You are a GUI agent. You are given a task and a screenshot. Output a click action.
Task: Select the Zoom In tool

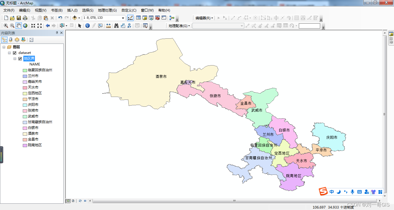point(6,26)
